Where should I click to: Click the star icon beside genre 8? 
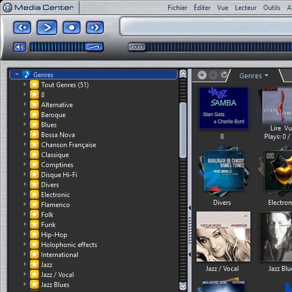(x=34, y=94)
